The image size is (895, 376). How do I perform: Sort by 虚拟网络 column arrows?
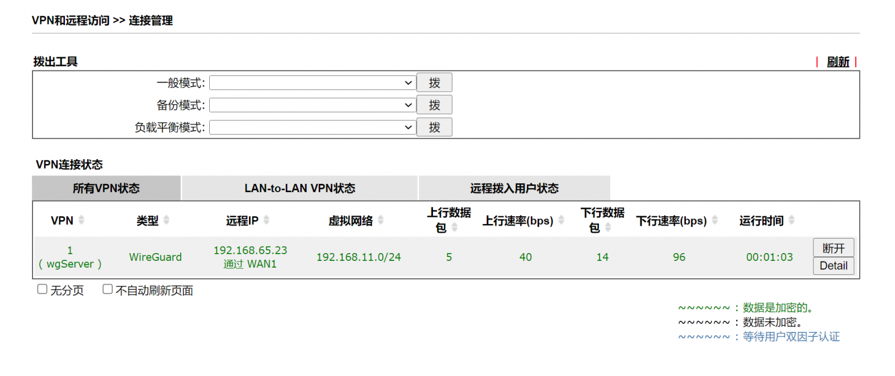point(380,220)
